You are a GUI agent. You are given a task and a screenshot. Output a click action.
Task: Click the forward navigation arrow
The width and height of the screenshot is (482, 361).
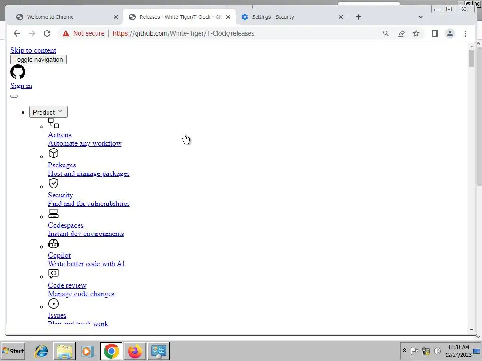pos(32,33)
